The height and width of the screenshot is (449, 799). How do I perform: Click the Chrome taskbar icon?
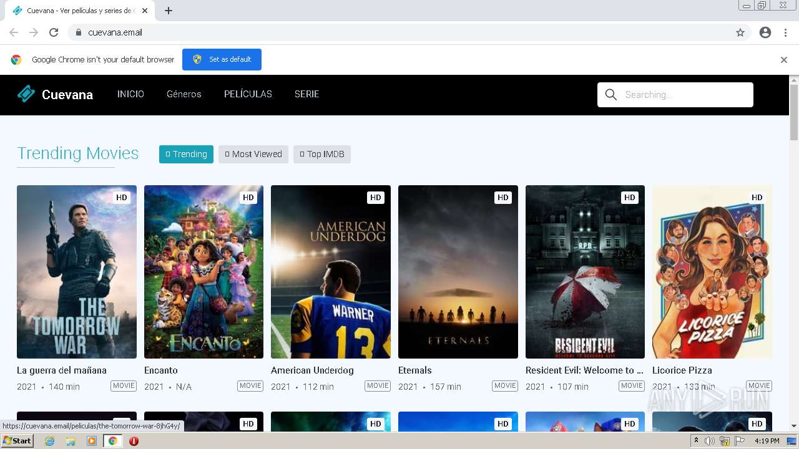pos(112,441)
